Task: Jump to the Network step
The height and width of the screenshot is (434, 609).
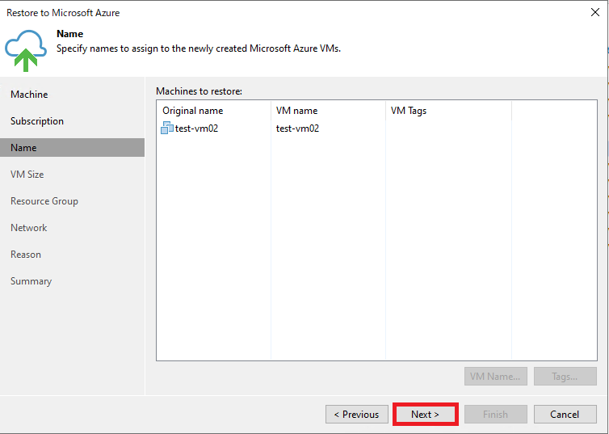Action: 29,228
